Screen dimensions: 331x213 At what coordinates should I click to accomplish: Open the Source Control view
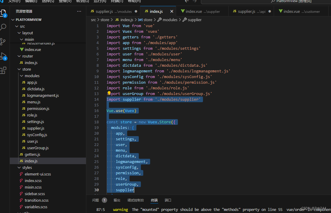tap(3, 41)
